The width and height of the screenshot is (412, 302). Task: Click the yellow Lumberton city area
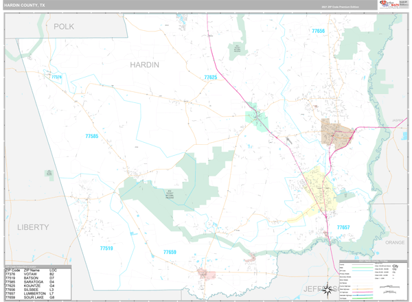317,187
